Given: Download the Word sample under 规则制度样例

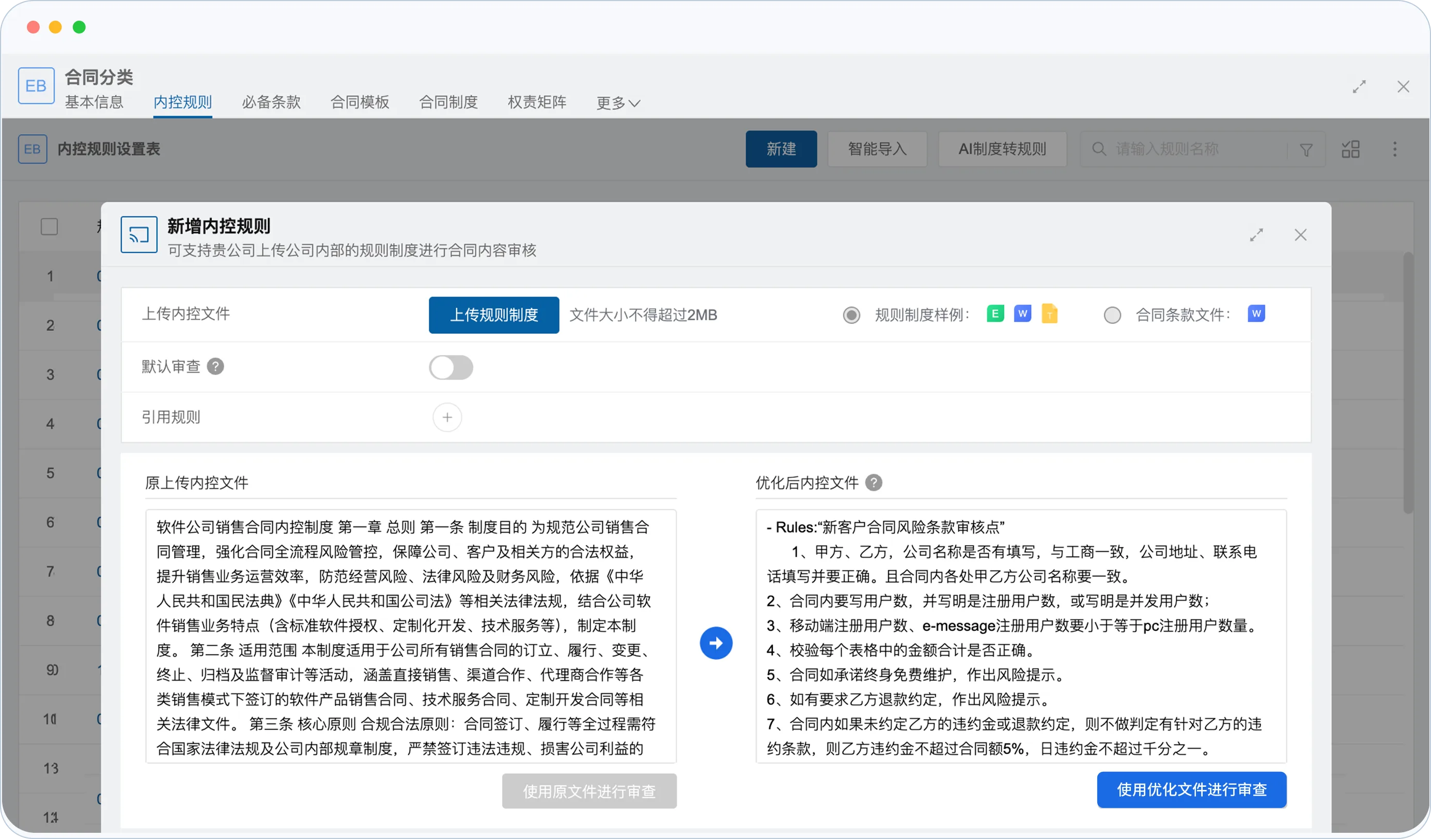Looking at the screenshot, I should click(1023, 314).
